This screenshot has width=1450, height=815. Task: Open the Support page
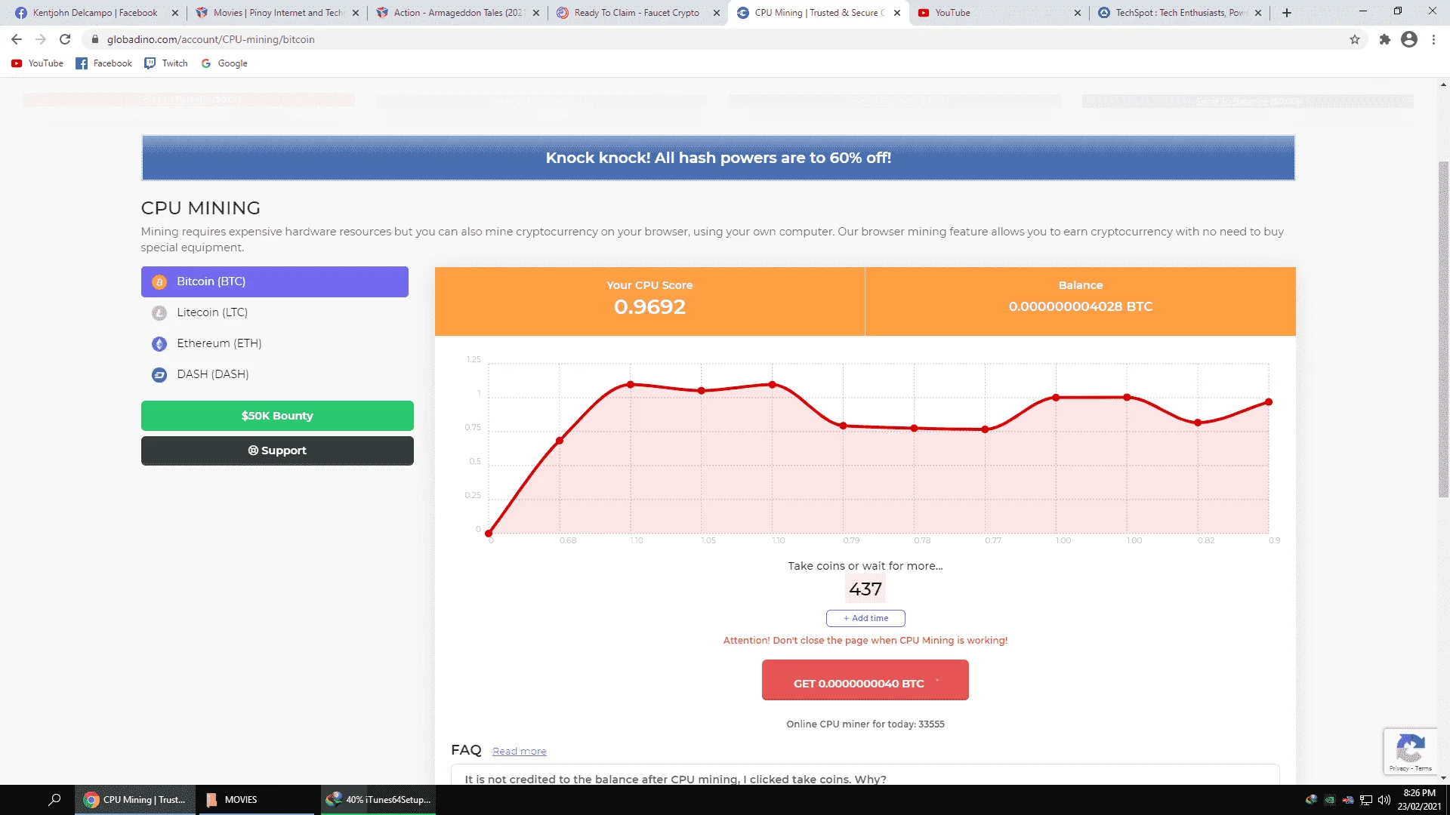(277, 451)
